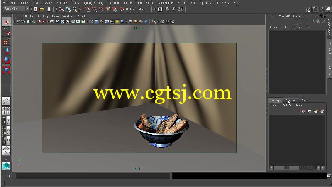Image resolution: width=332 pixels, height=187 pixels.
Task: Open the viewport View menu
Action: (17, 17)
